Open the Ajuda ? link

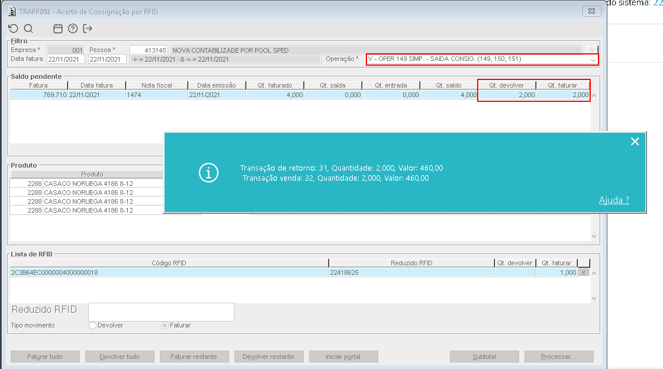(614, 200)
